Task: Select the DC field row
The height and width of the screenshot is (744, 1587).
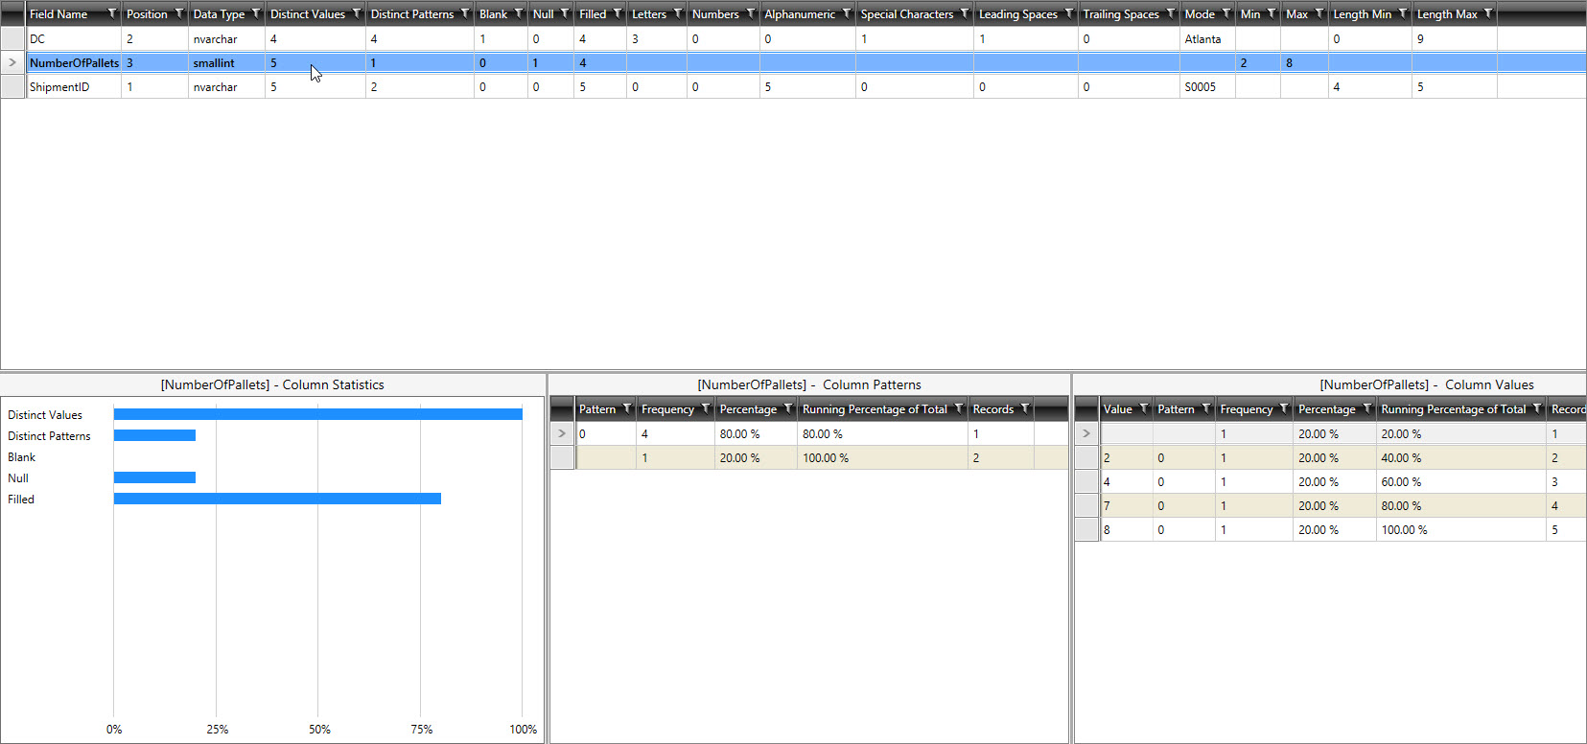Action: pyautogui.click(x=793, y=39)
